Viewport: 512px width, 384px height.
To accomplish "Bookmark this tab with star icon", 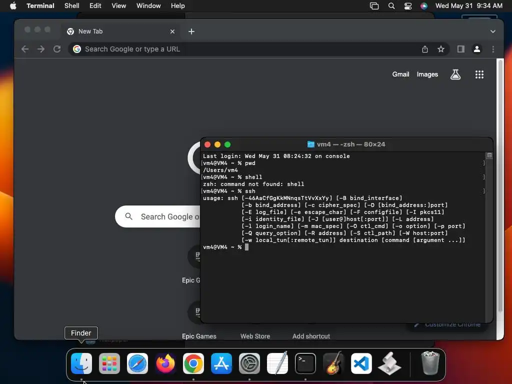I will [441, 49].
